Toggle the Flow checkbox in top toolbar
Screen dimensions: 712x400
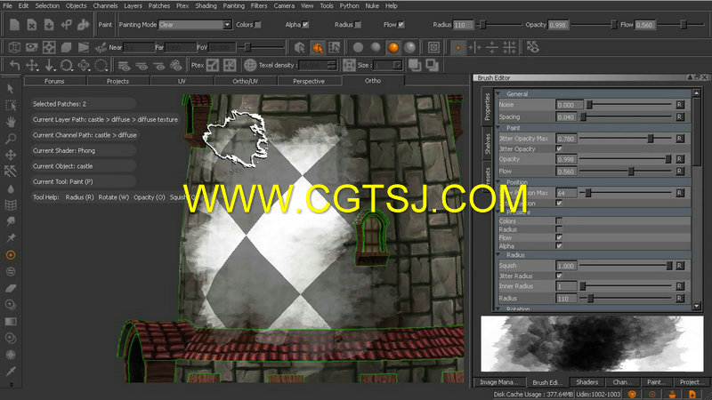point(401,25)
